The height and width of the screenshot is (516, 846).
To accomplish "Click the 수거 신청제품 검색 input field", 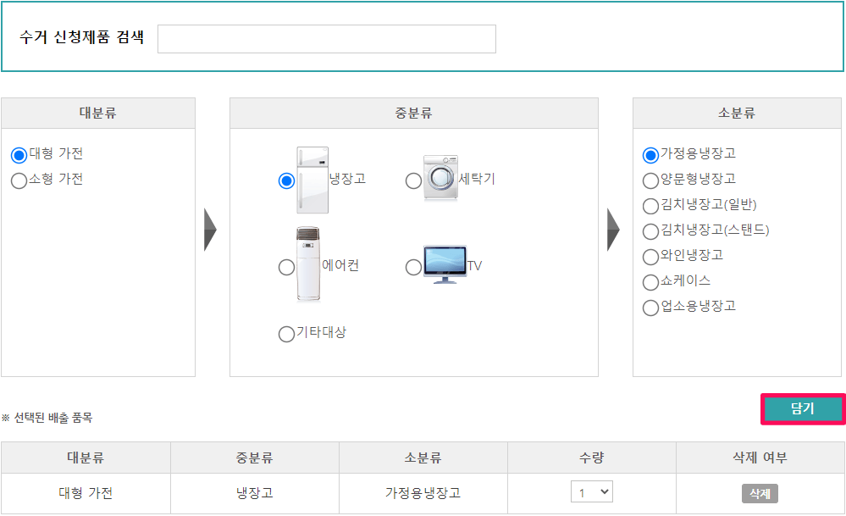I will (x=327, y=38).
